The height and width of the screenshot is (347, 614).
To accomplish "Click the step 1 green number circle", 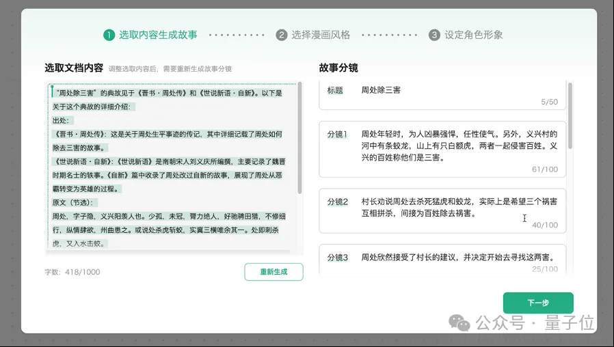I will (x=109, y=35).
